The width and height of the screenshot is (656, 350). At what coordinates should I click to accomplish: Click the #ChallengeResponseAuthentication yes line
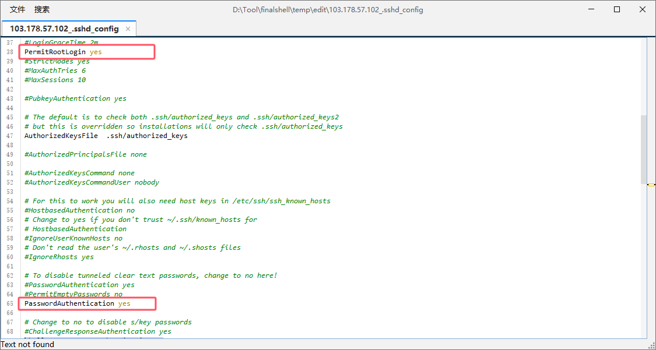click(x=98, y=331)
